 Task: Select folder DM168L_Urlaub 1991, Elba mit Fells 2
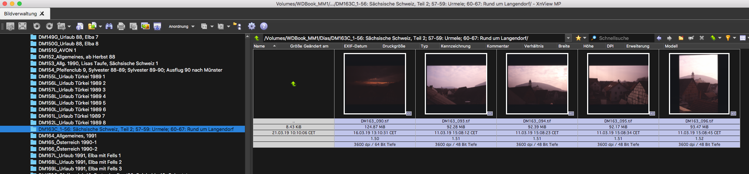[x=80, y=162]
